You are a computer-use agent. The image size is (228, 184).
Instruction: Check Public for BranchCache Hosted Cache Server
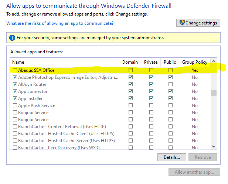(x=170, y=140)
